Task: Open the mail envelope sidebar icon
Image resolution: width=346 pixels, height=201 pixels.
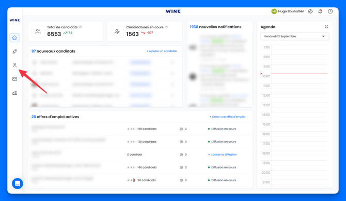Action: pyautogui.click(x=14, y=79)
